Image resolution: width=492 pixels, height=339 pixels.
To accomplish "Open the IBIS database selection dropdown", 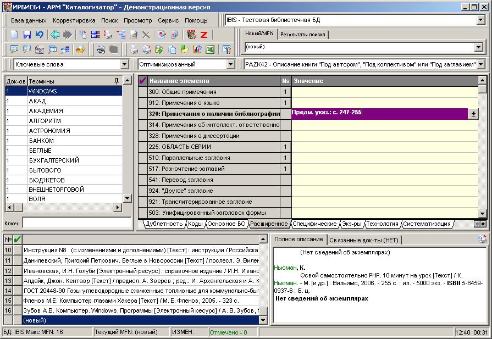I will click(480, 20).
